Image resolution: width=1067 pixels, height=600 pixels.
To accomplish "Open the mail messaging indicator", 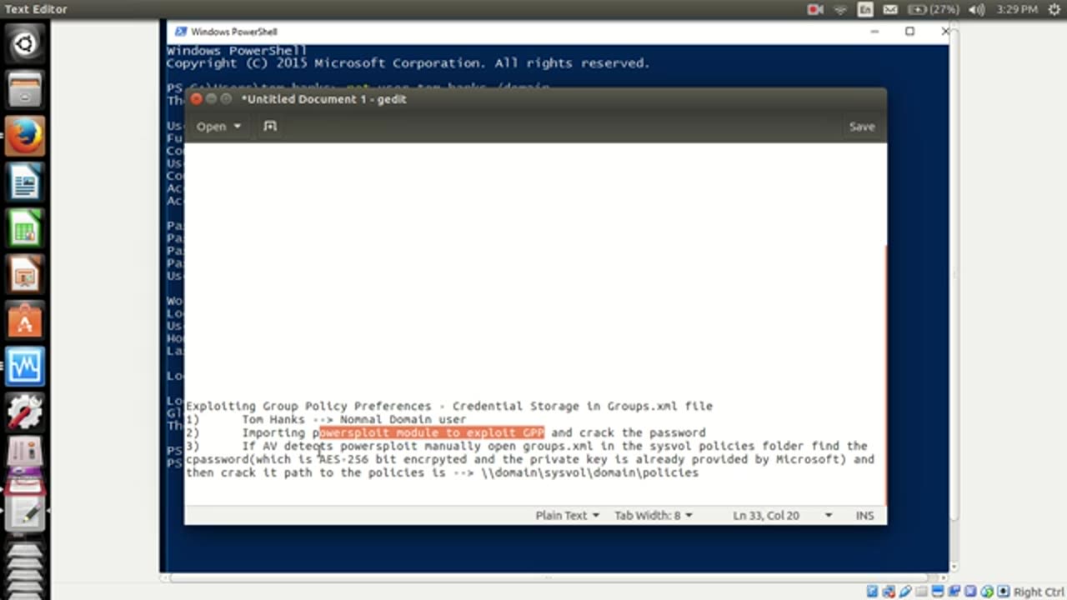I will click(890, 9).
